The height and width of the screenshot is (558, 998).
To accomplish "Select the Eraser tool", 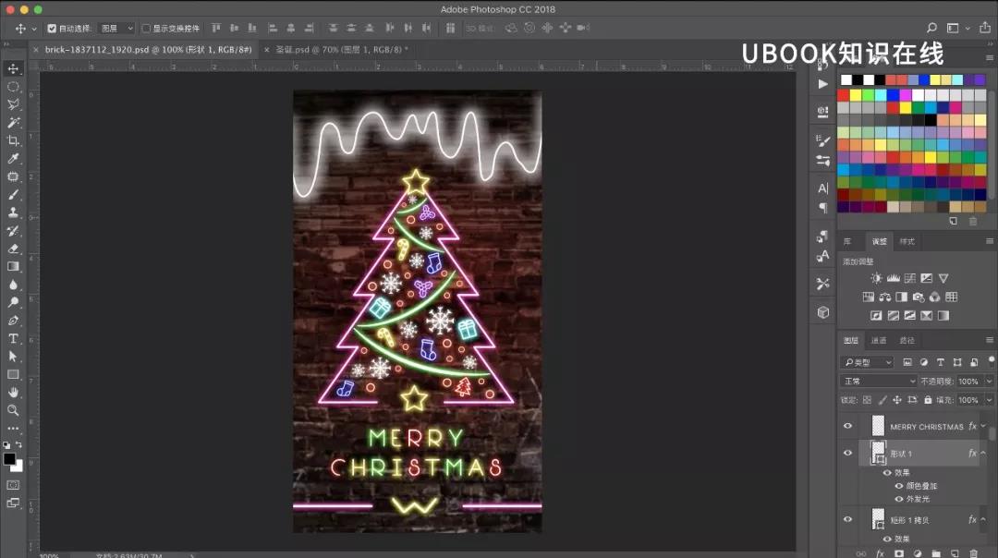I will [13, 249].
